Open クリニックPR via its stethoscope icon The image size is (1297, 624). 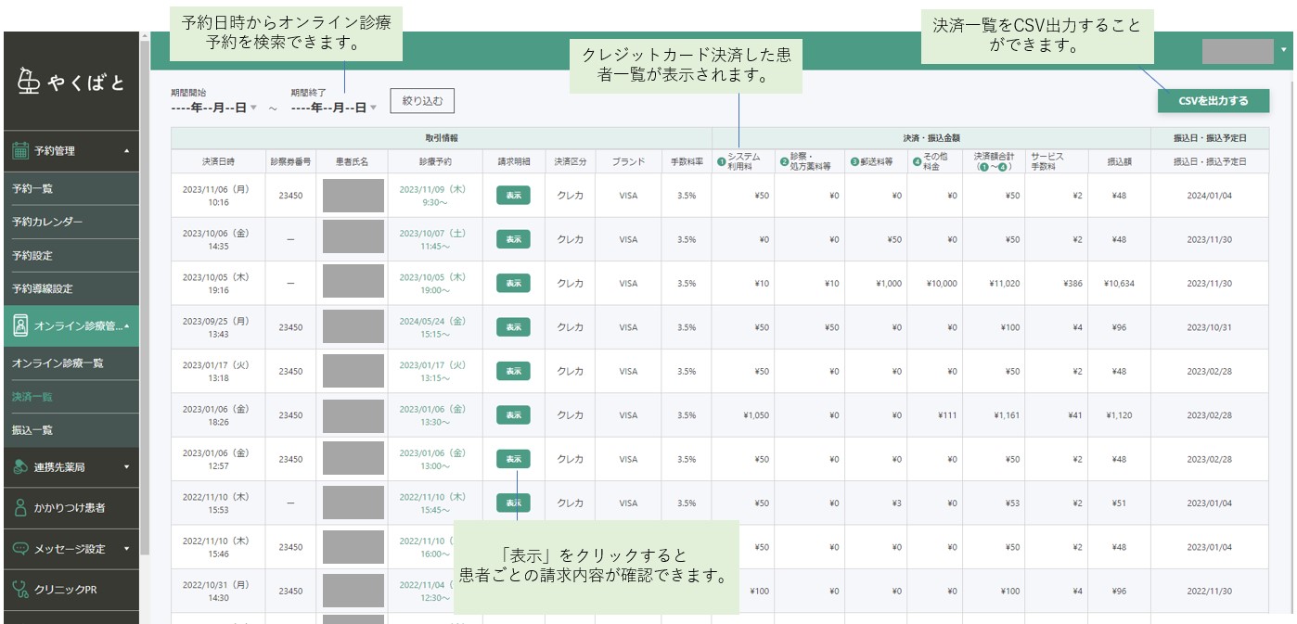(20, 588)
